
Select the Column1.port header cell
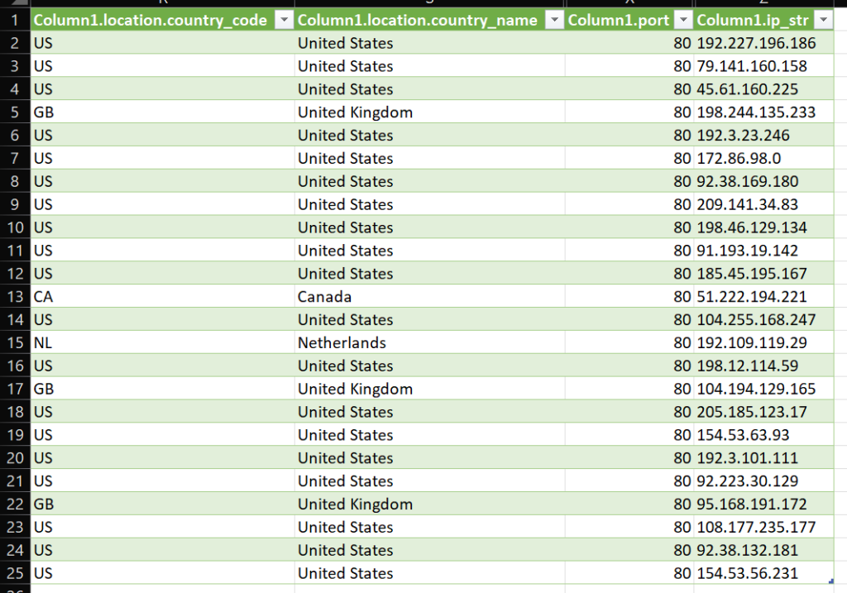[x=629, y=20]
